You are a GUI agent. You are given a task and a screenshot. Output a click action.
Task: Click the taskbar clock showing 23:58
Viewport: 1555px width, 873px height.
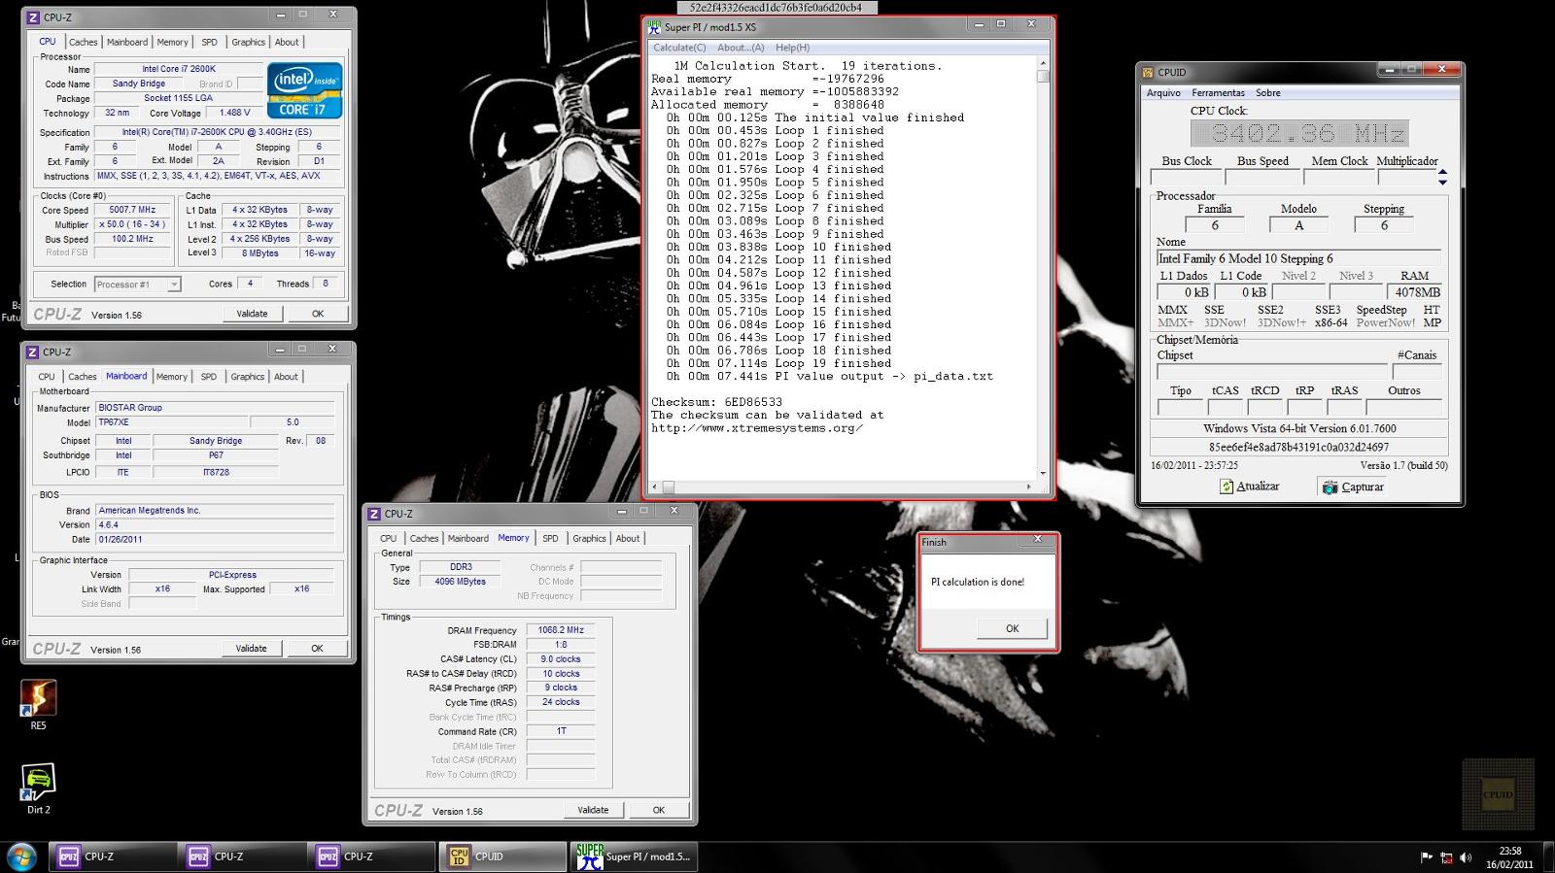[x=1509, y=857]
